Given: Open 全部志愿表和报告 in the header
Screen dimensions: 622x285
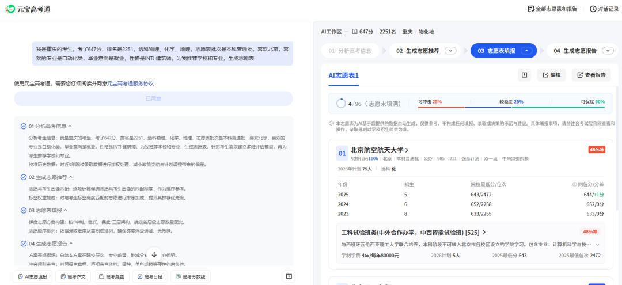Looking at the screenshot, I should click(552, 9).
